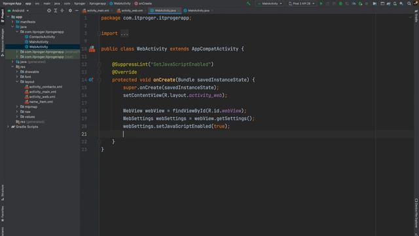This screenshot has height=236, width=419.
Task: Select the WebActivity.java editor tab
Action: point(165,10)
